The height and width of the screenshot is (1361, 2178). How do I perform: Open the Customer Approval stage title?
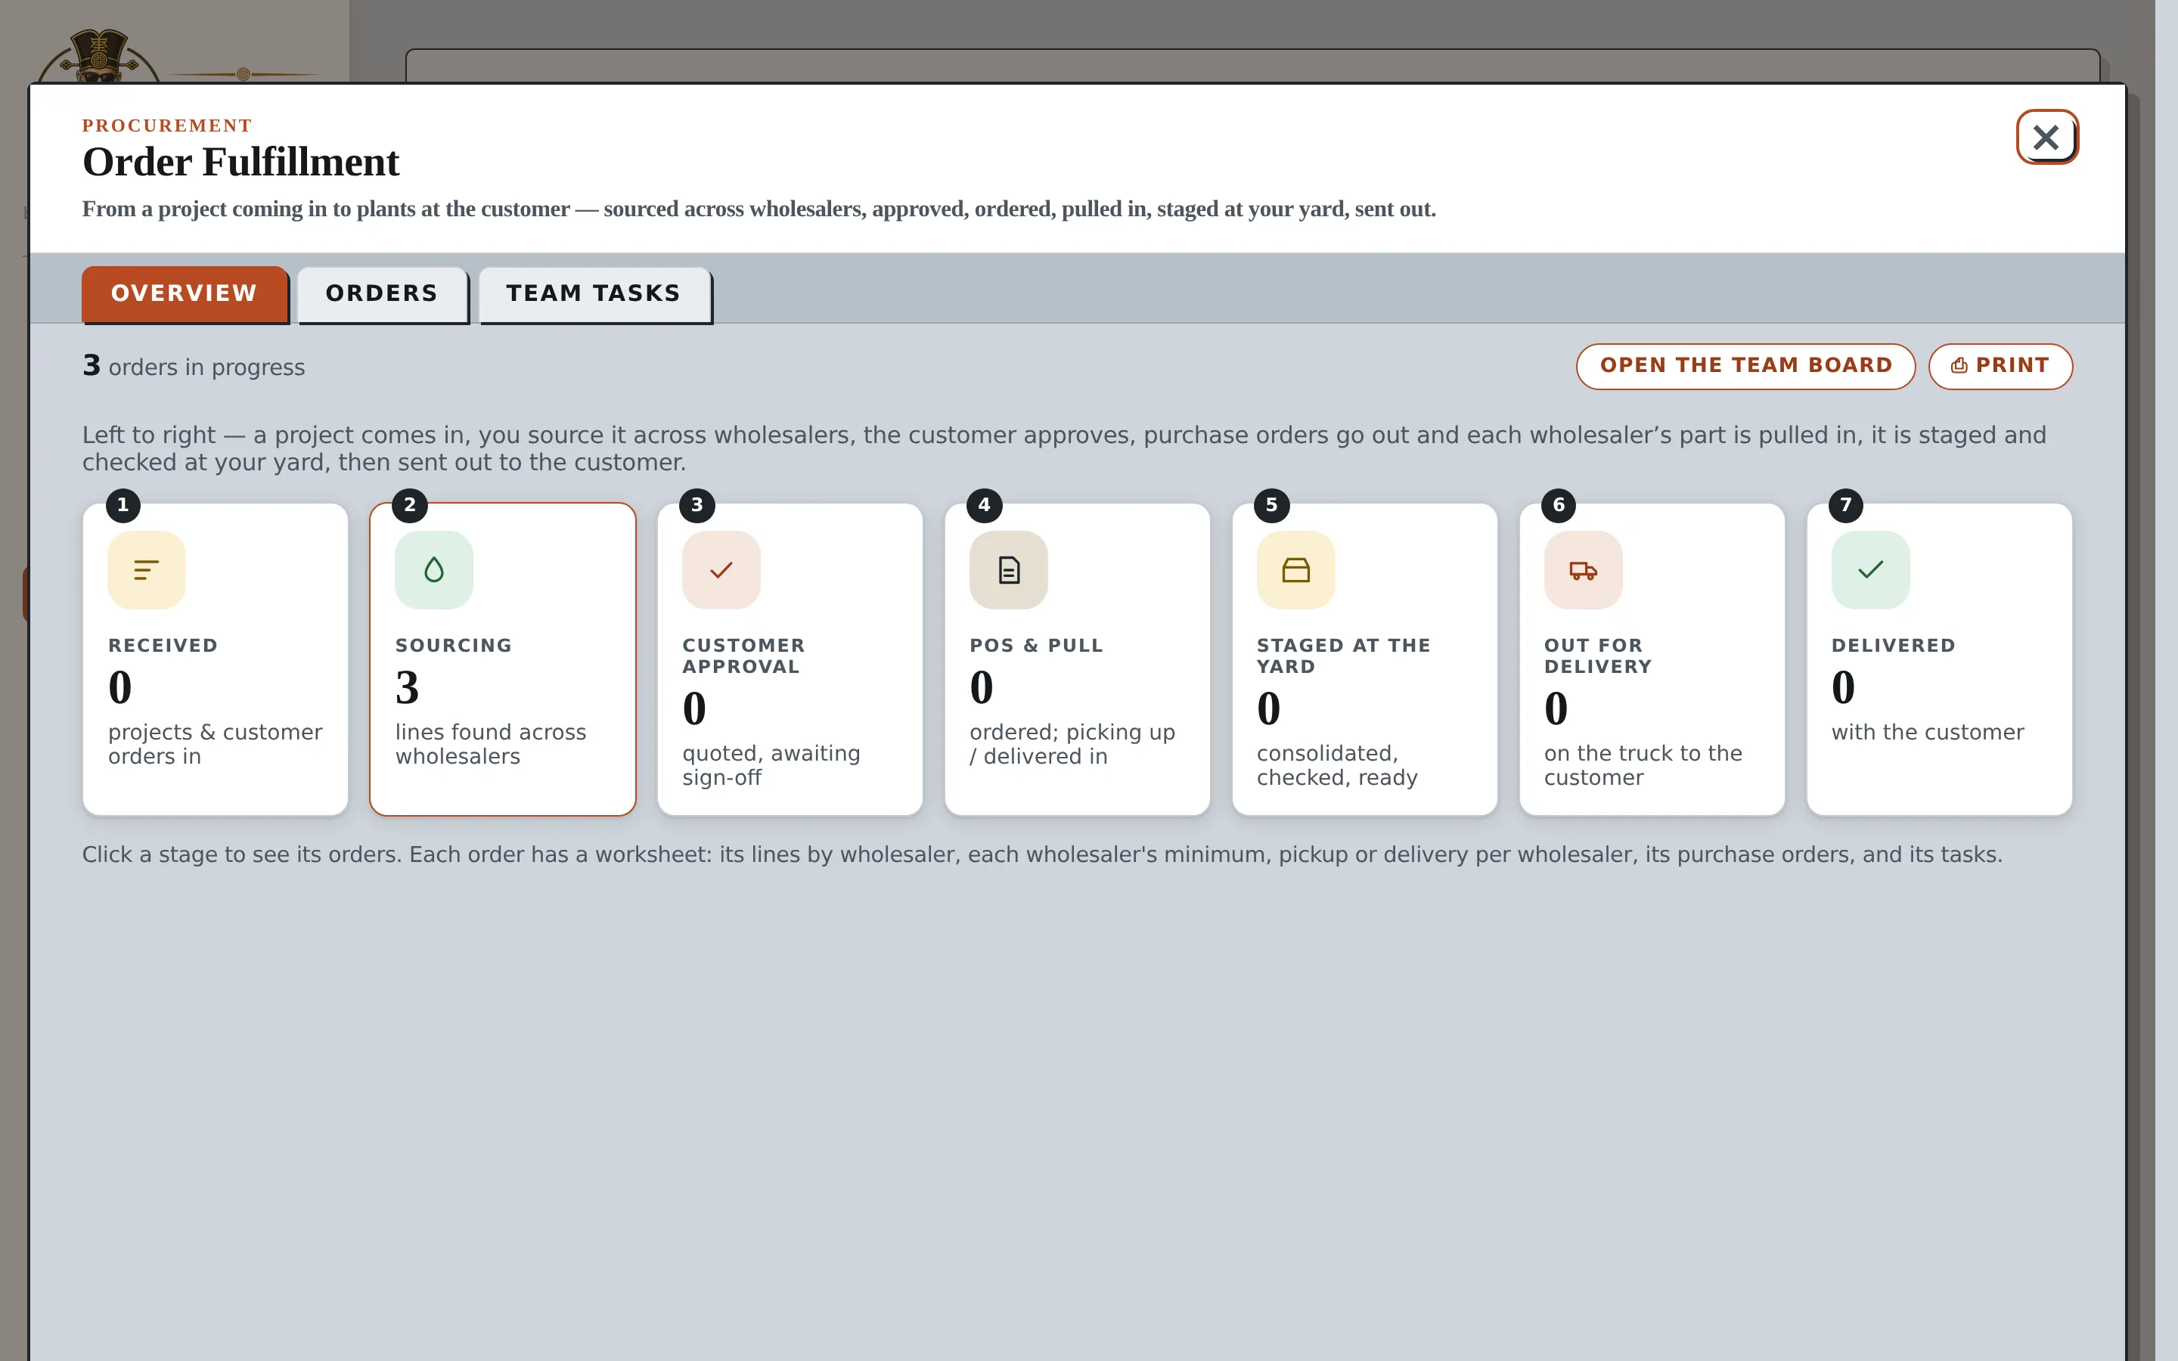click(x=743, y=656)
